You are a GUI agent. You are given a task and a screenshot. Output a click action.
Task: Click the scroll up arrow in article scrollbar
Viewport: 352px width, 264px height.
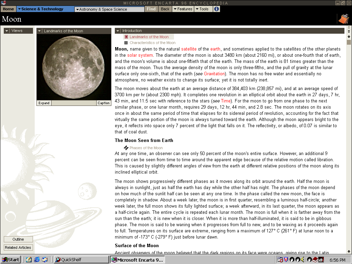[349, 36]
